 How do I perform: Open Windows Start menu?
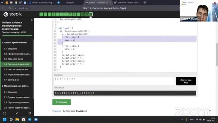pyautogui.click(x=5, y=120)
